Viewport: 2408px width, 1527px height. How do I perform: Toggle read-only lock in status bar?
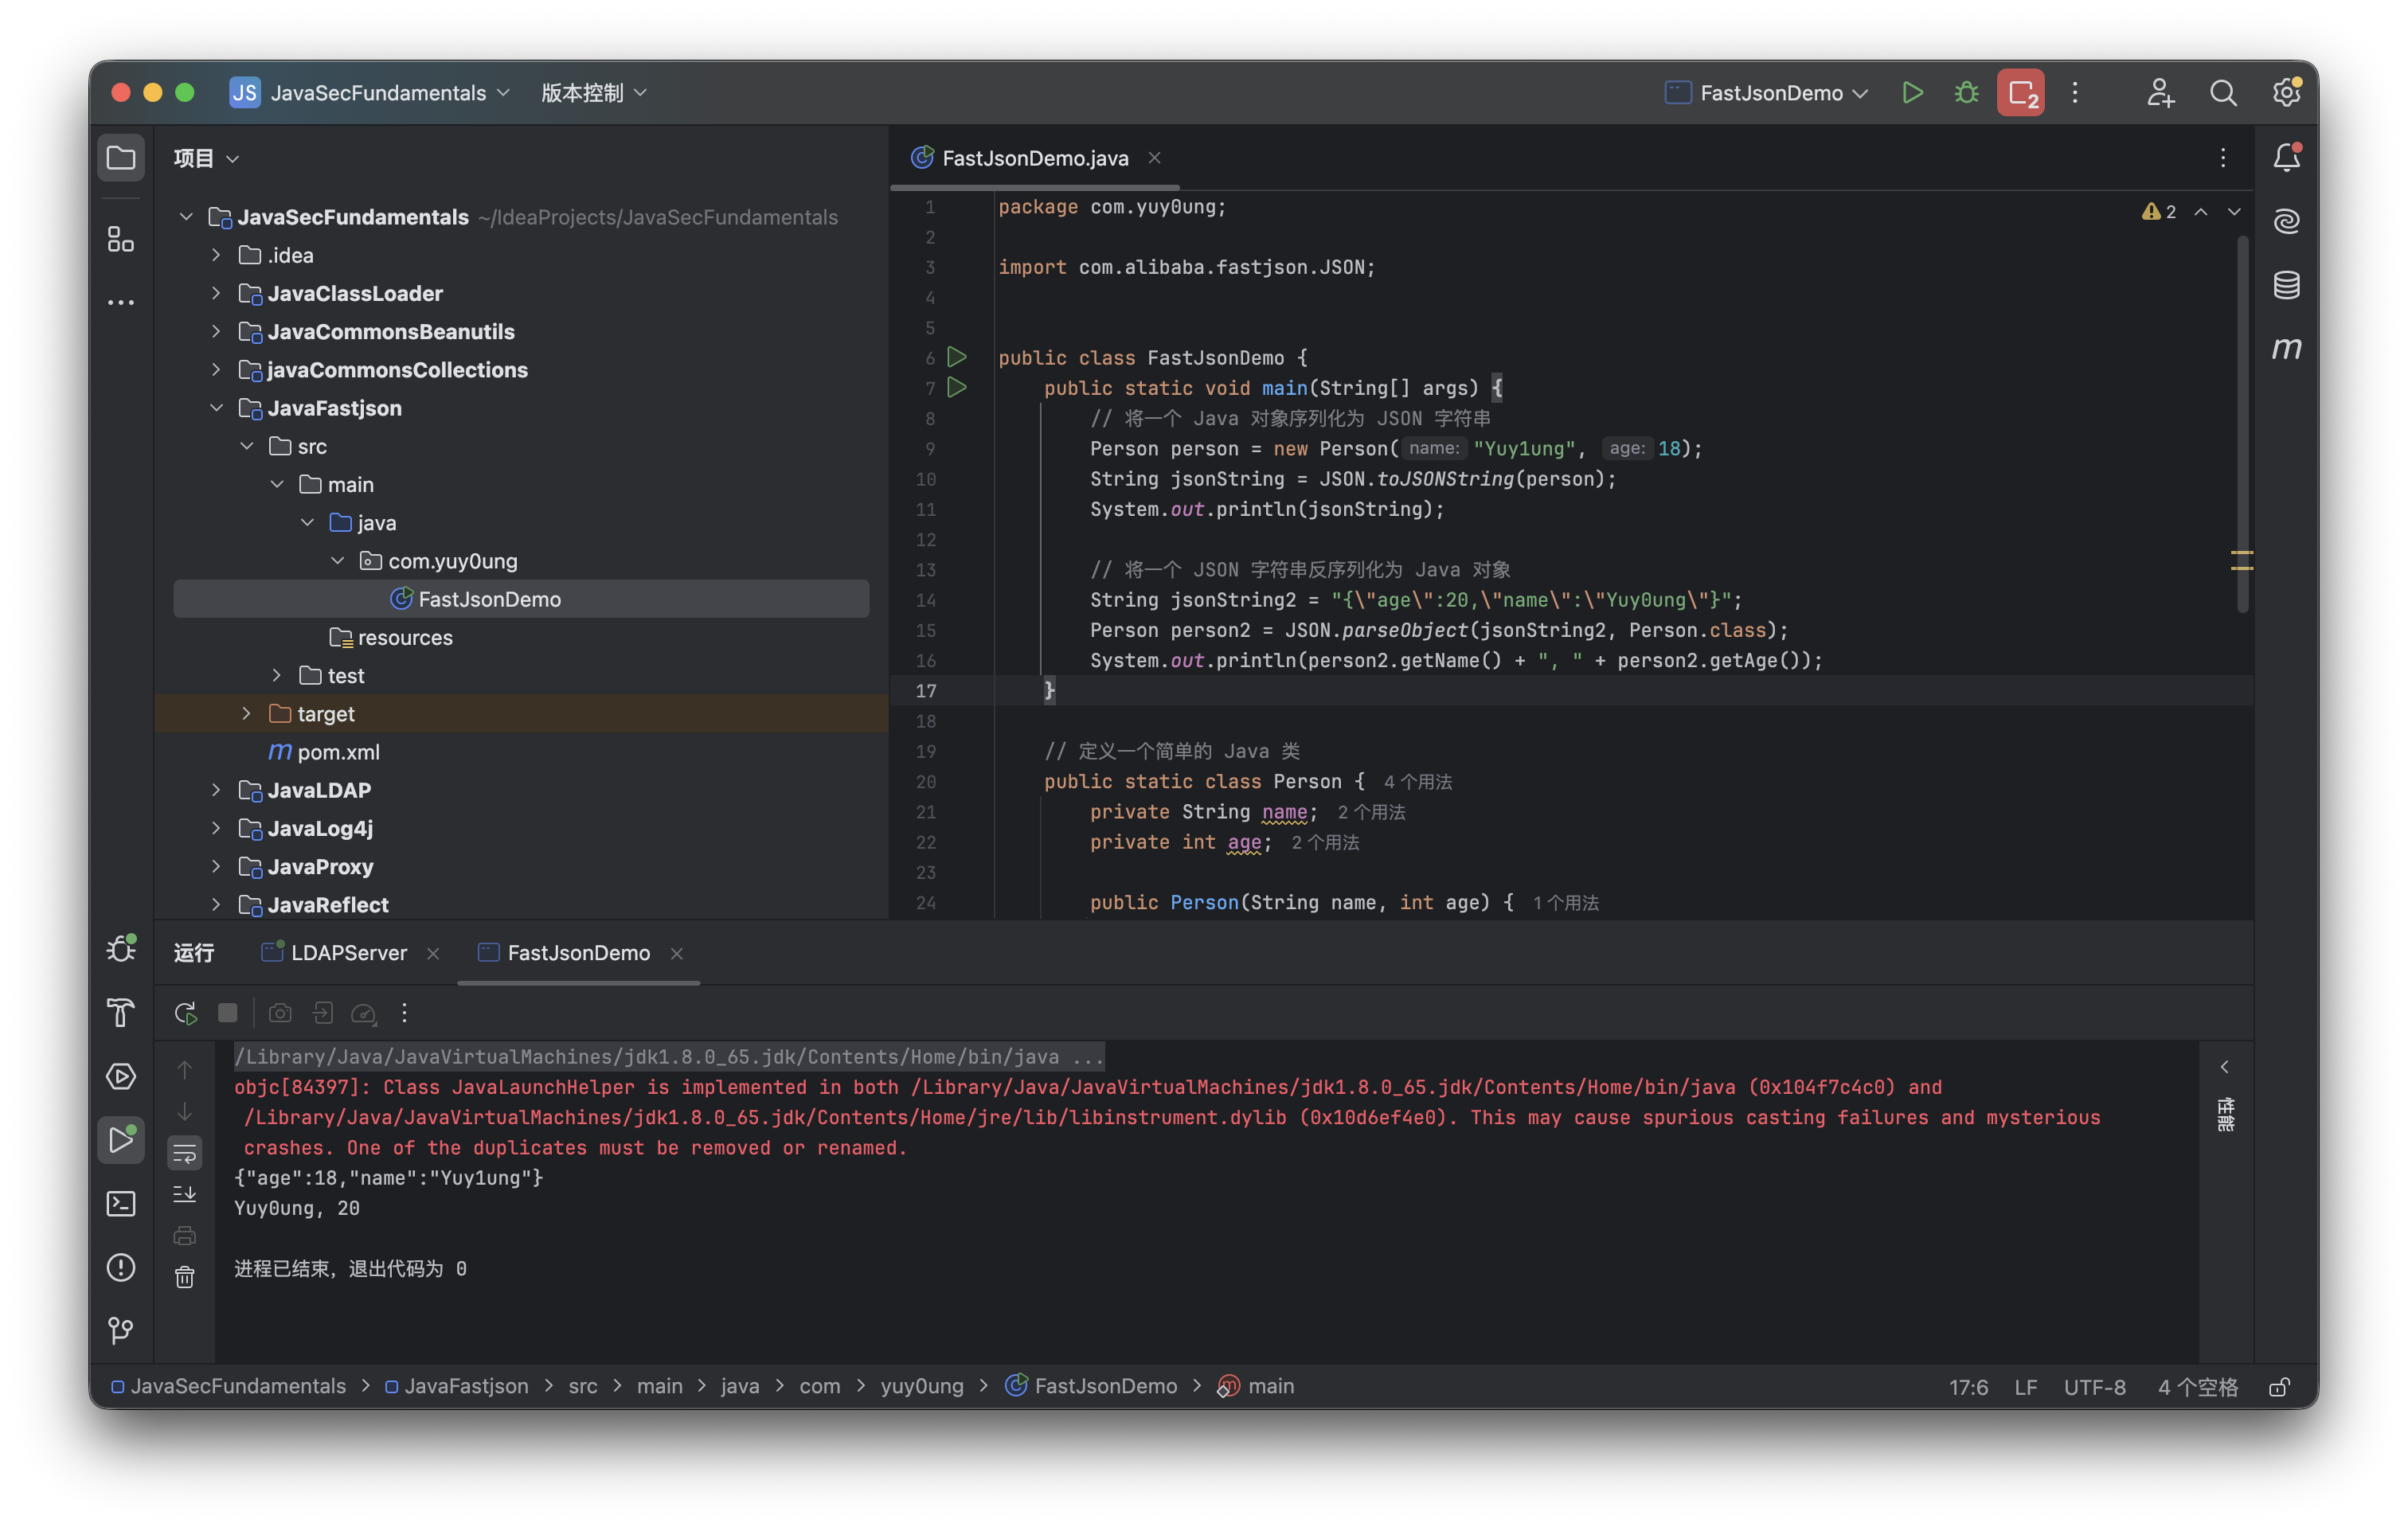2279,1387
